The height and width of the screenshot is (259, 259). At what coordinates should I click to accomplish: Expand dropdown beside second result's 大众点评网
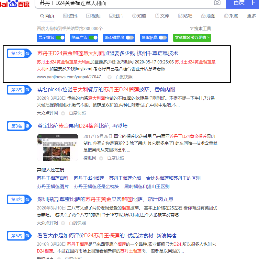click(63, 113)
